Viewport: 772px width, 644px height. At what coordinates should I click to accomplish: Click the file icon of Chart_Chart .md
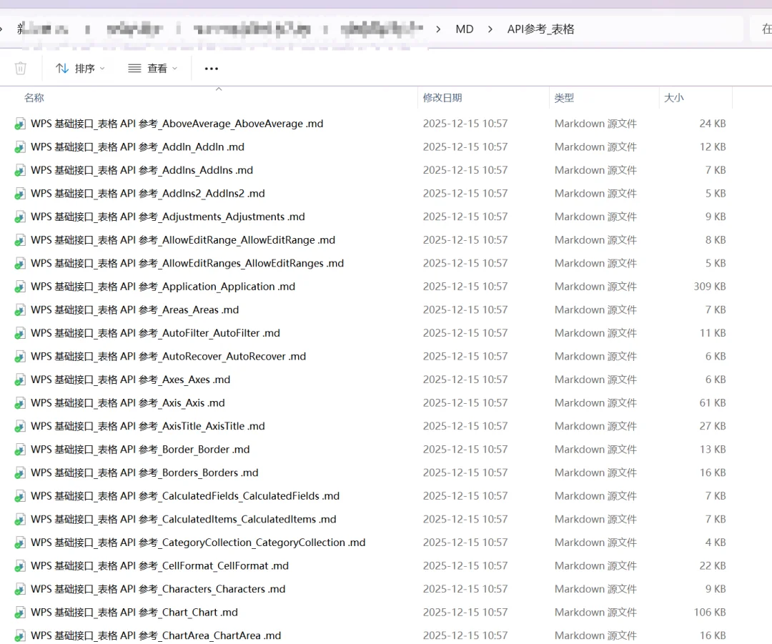coord(20,613)
